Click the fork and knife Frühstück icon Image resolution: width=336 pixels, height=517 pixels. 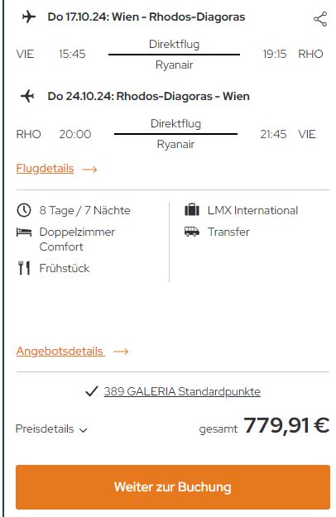(24, 268)
